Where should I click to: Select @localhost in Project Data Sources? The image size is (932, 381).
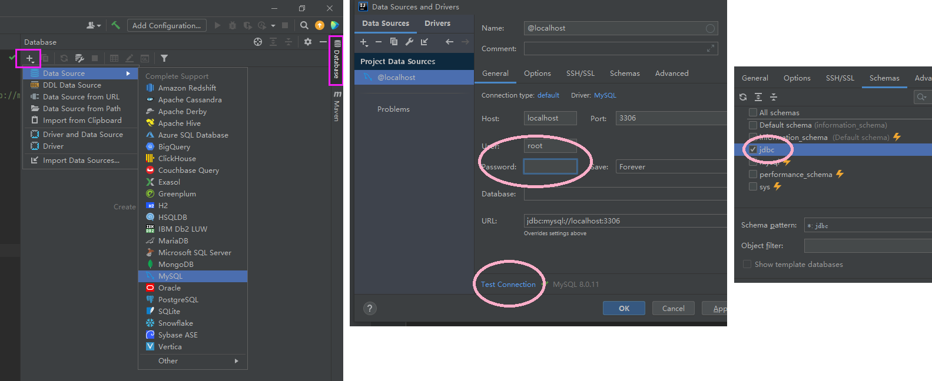tap(414, 78)
